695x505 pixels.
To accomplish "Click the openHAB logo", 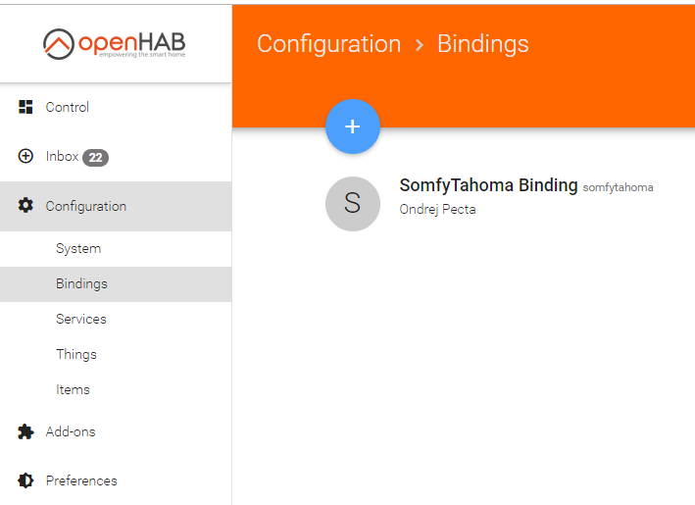I will coord(115,43).
